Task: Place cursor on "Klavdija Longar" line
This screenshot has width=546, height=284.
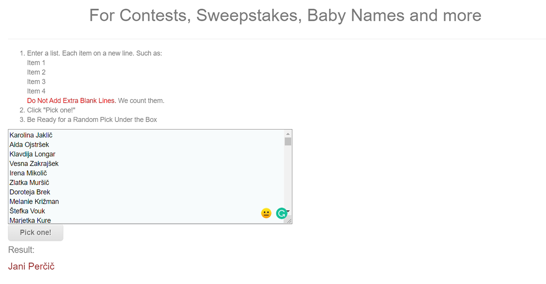Action: click(32, 154)
